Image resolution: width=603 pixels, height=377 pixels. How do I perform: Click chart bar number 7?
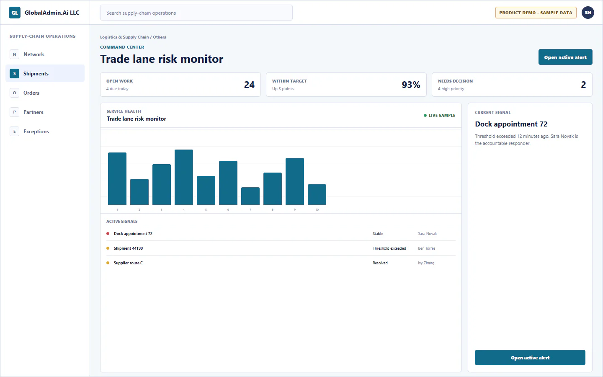coord(250,196)
